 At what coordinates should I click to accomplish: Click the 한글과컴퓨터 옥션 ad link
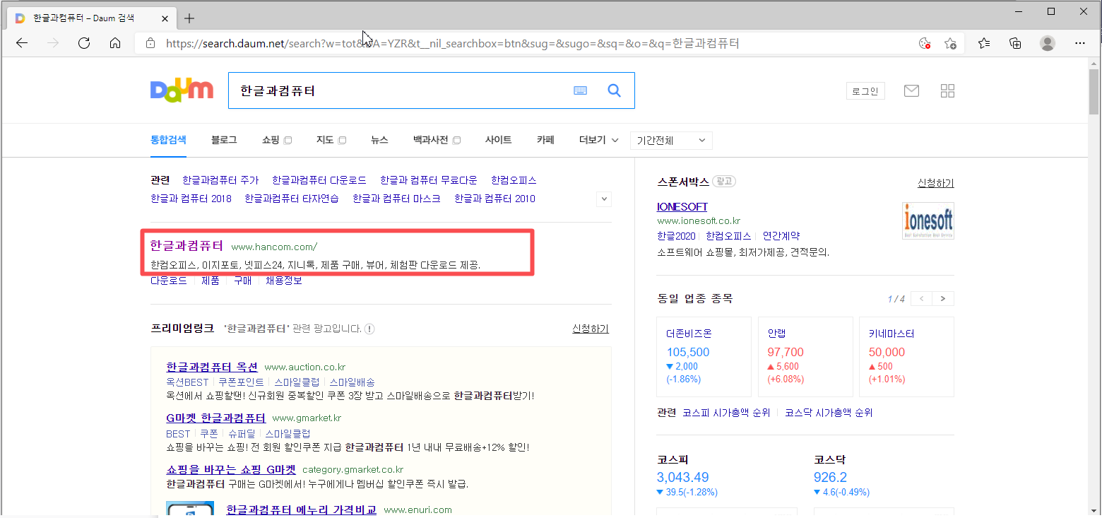(212, 367)
